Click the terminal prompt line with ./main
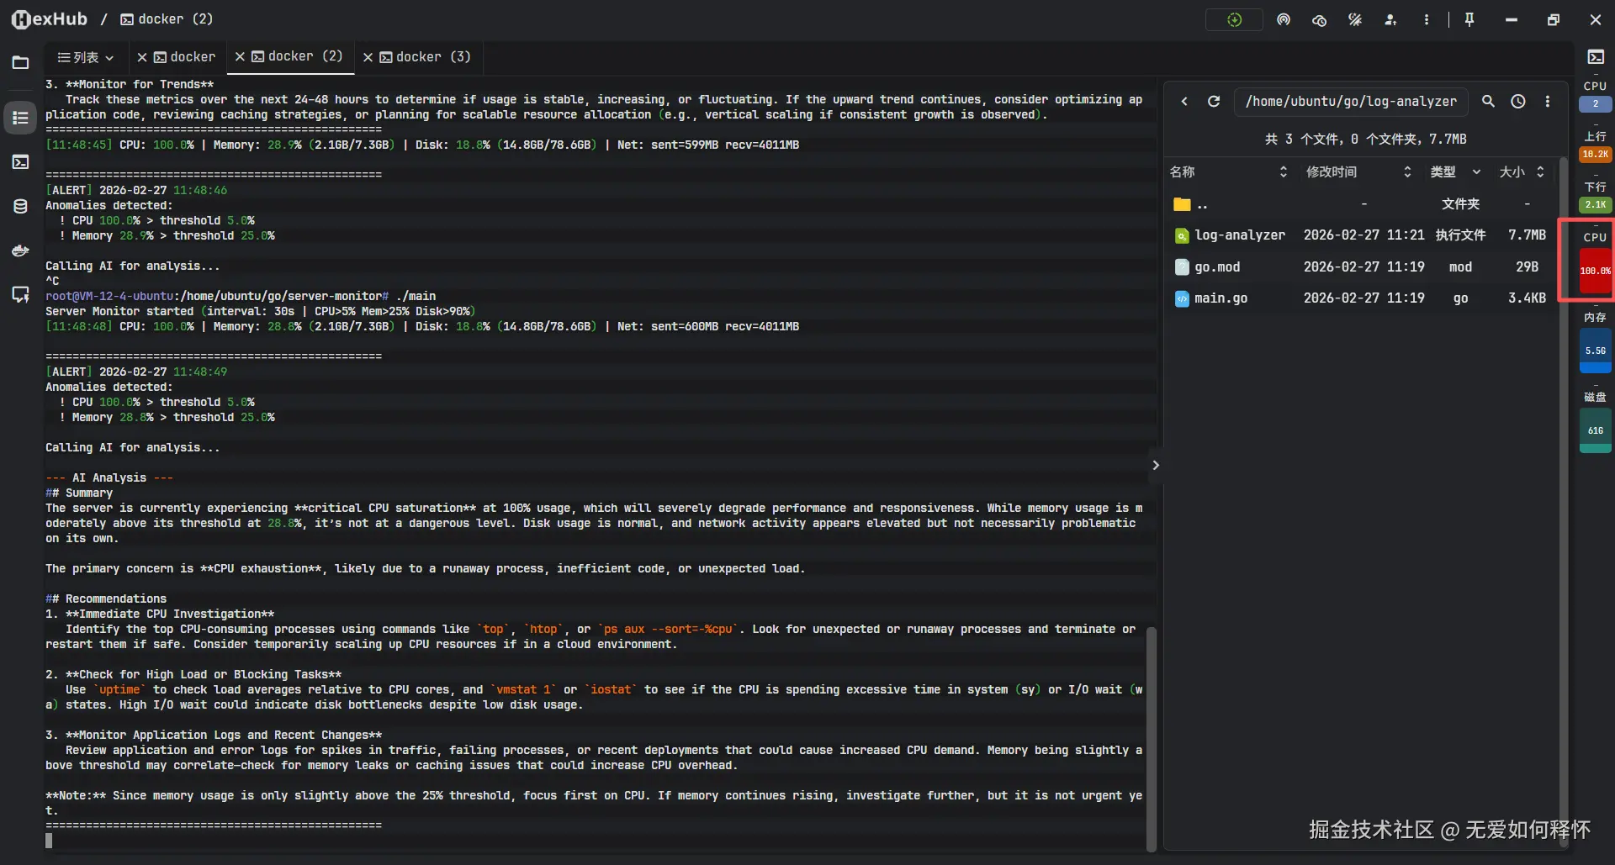1615x865 pixels. pos(241,297)
